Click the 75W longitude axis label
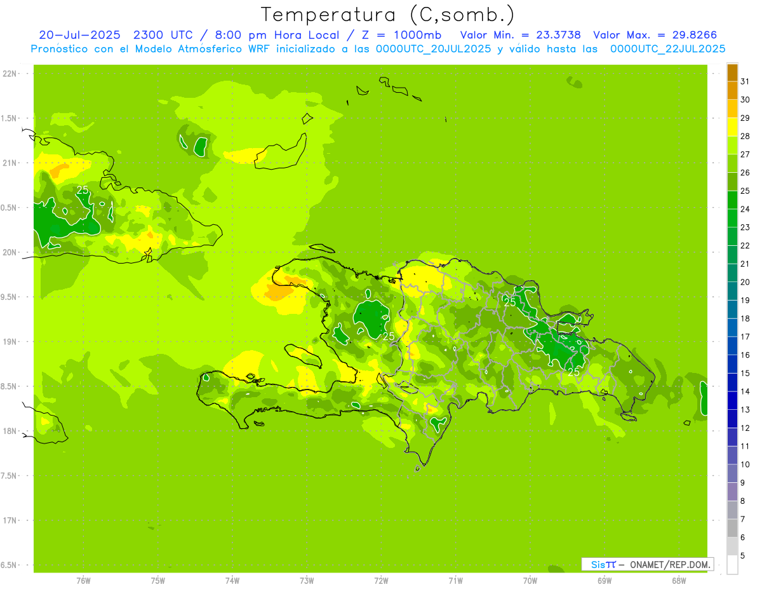Viewport: 762px width, 589px height. point(158,580)
